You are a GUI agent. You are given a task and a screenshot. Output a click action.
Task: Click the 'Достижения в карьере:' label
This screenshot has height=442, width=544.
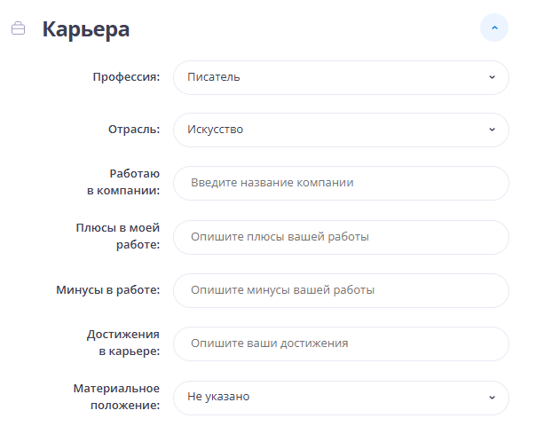click(123, 343)
